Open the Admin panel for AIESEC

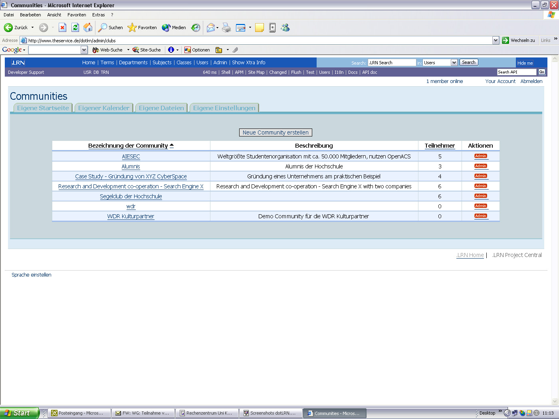481,156
